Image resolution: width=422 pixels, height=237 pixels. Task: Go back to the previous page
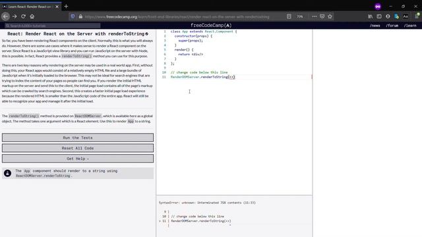(5, 16)
